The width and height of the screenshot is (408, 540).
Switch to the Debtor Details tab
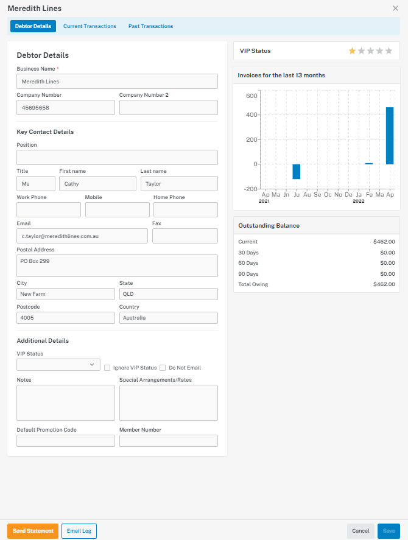pos(33,26)
